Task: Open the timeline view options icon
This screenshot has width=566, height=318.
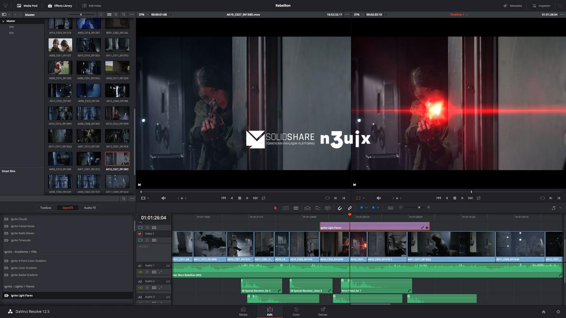Action: click(390, 208)
